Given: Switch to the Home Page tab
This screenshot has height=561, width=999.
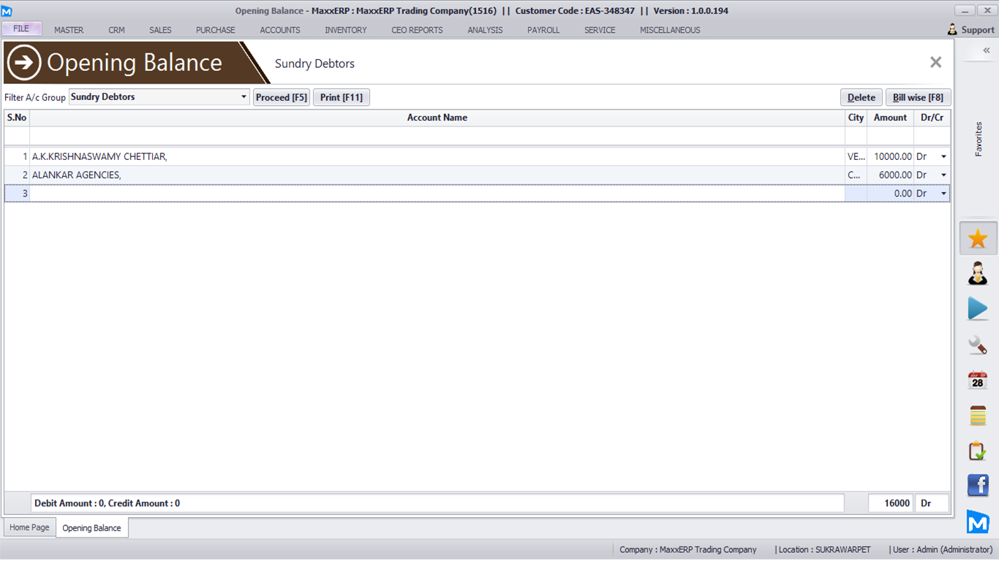Looking at the screenshot, I should tap(29, 527).
